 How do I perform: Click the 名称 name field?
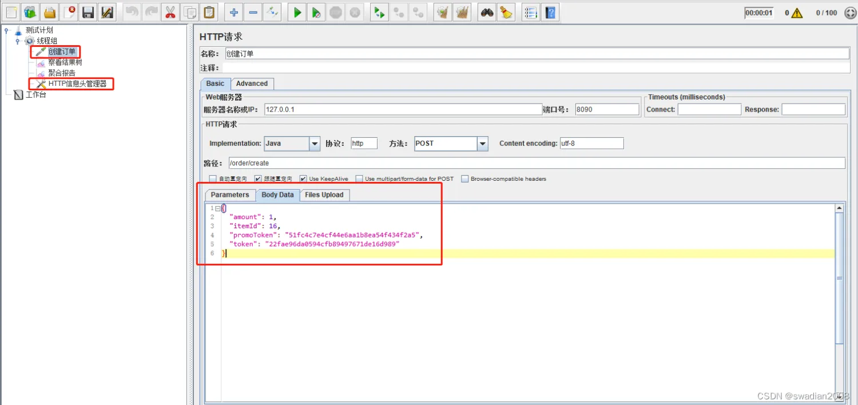pos(537,54)
